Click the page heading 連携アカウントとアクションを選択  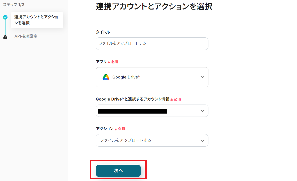click(x=154, y=7)
